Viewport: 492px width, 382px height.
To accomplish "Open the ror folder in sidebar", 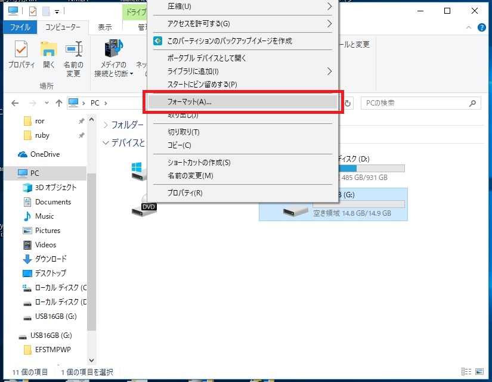I will 39,121.
